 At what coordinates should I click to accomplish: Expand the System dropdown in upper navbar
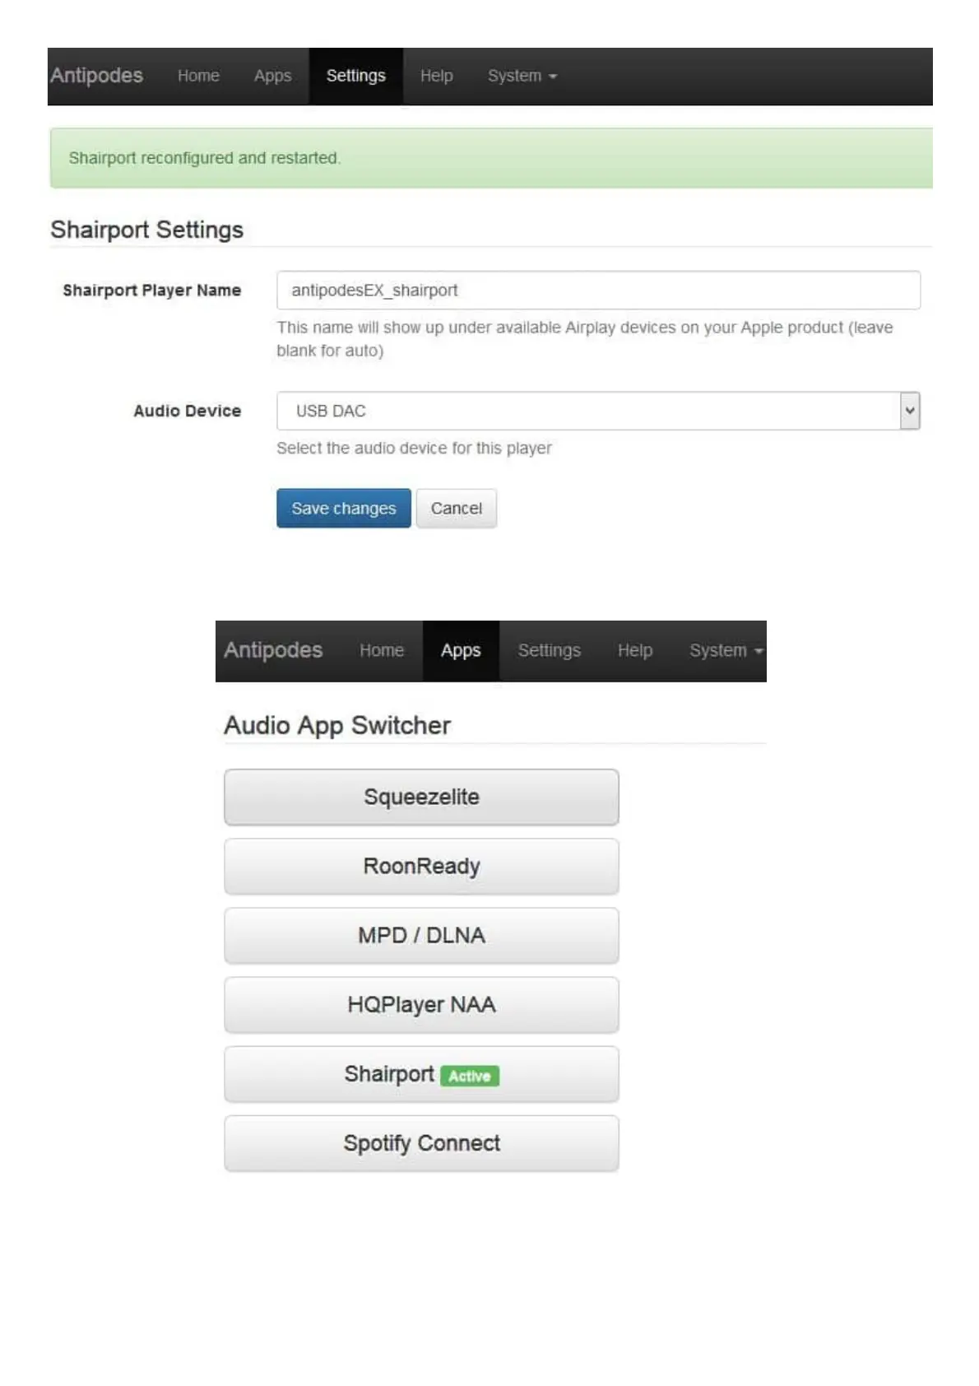(522, 76)
